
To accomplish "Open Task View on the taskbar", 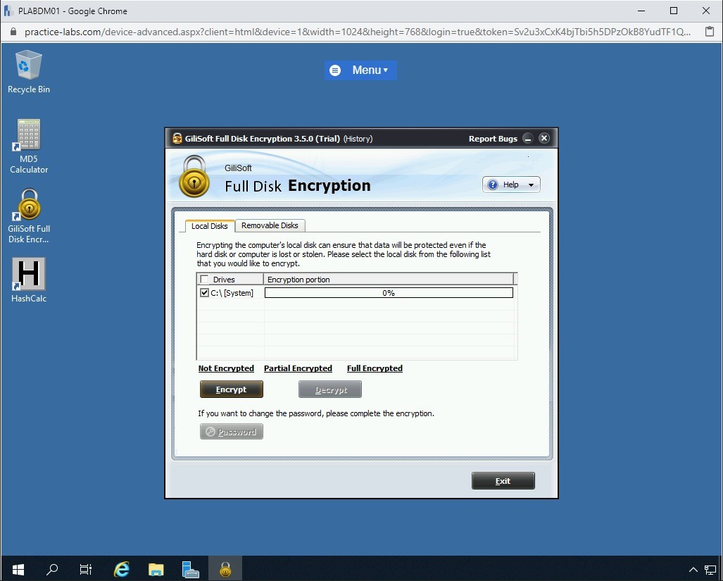I will coord(86,569).
